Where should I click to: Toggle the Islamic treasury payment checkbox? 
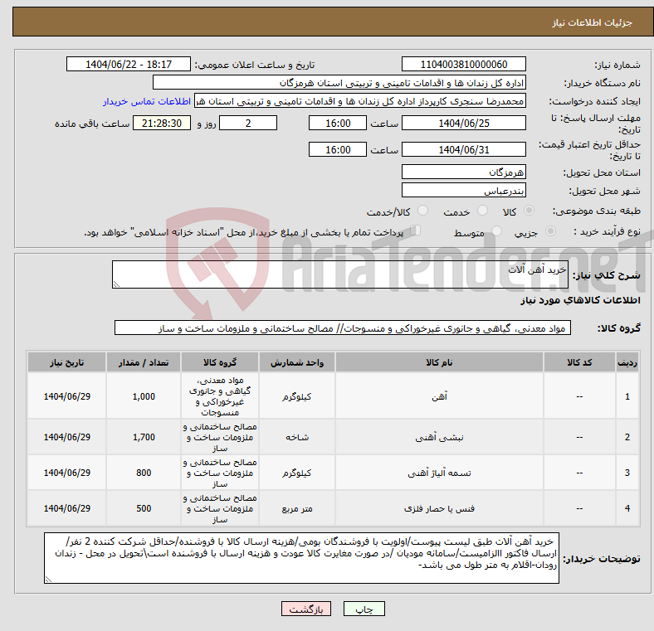(416, 231)
